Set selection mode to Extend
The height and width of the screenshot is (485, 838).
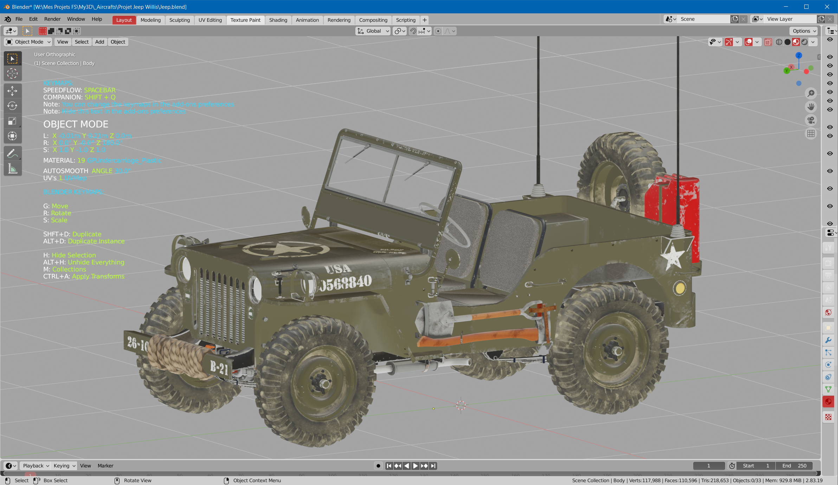pyautogui.click(x=51, y=31)
